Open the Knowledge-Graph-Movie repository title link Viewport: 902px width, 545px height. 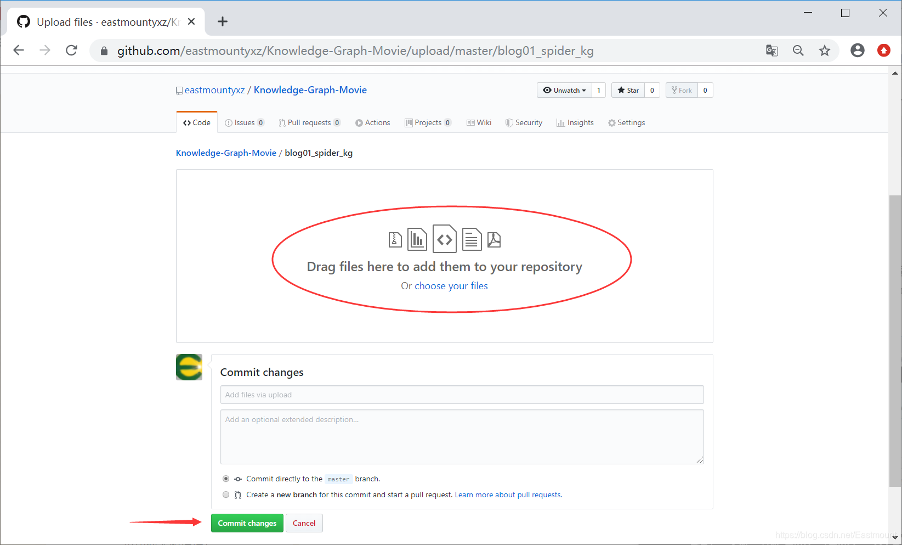coord(310,90)
